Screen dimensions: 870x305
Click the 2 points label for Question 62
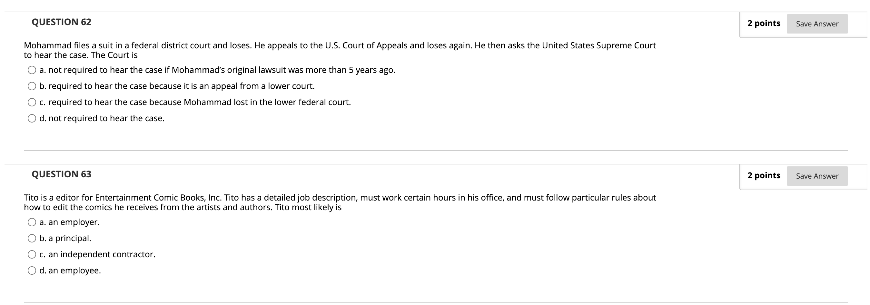tap(764, 23)
